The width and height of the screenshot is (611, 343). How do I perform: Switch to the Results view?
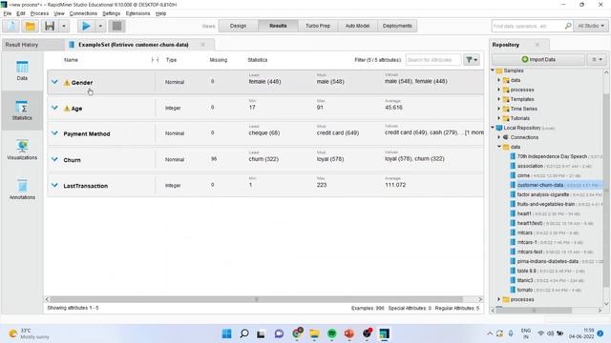point(278,26)
